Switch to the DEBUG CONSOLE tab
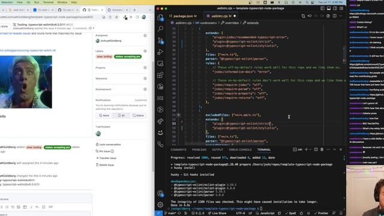 pos(240,149)
